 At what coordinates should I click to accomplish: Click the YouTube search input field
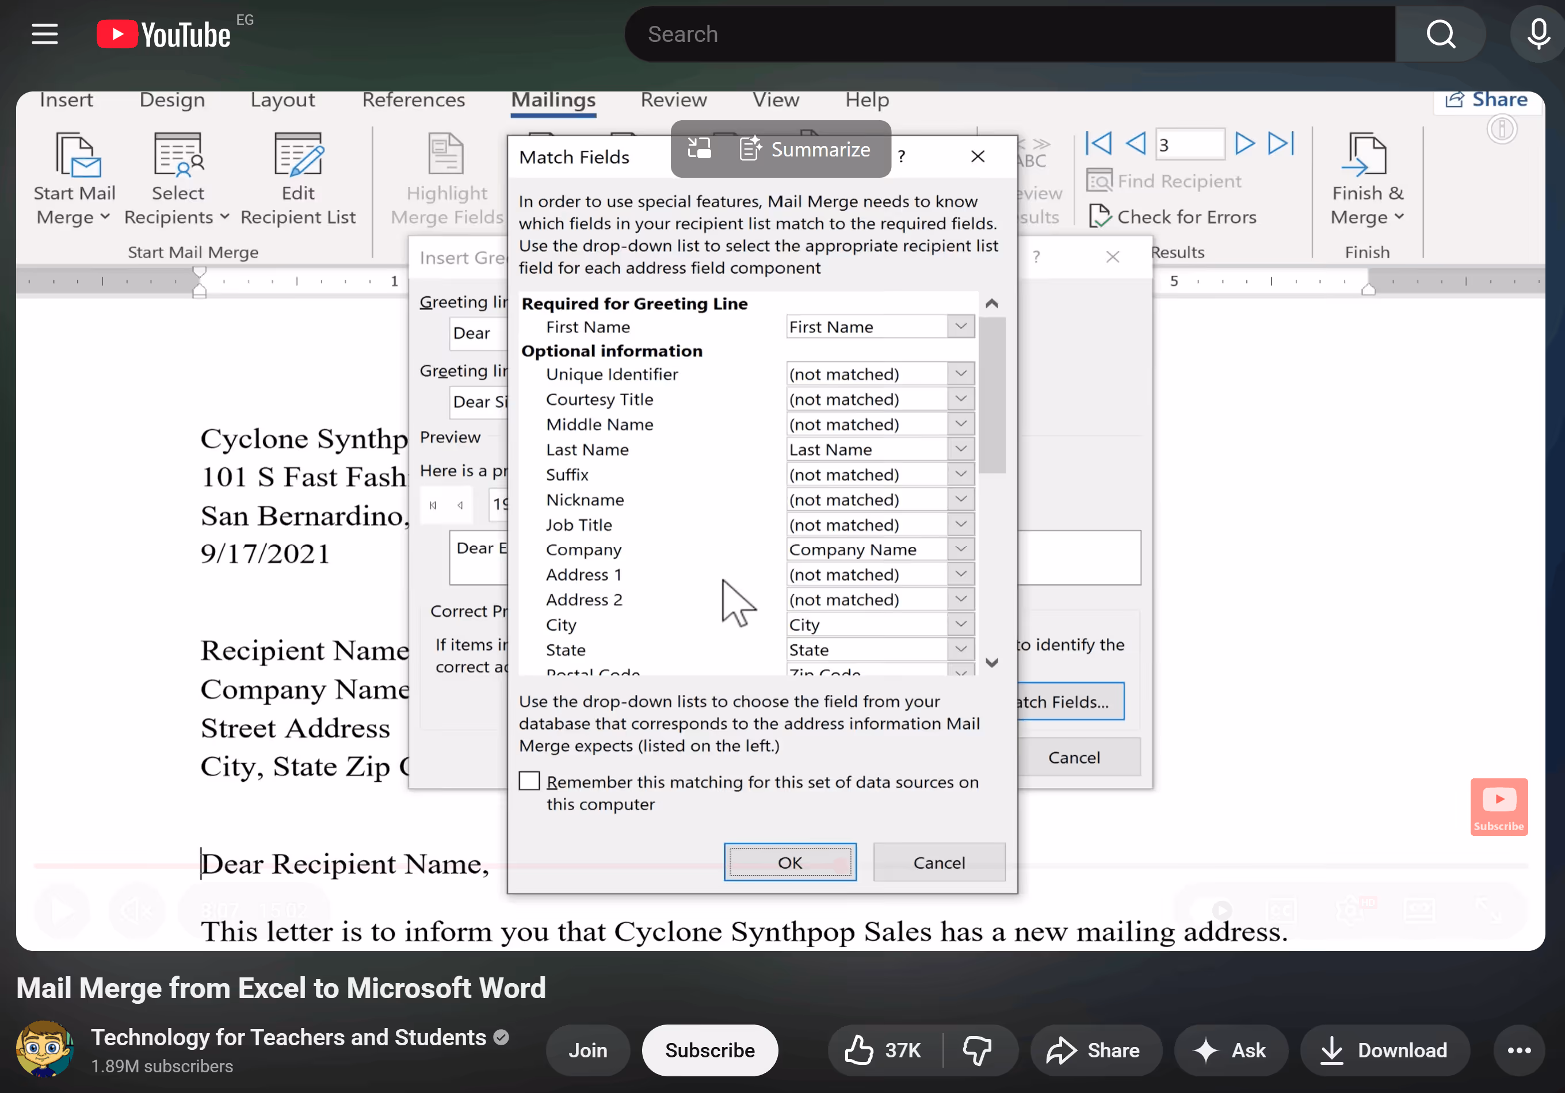(1010, 34)
